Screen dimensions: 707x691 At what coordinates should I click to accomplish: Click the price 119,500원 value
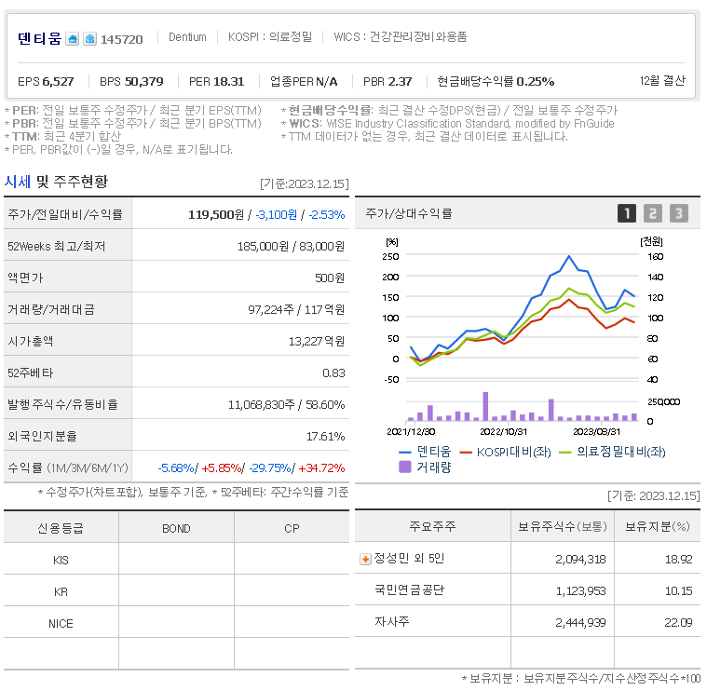pos(216,214)
